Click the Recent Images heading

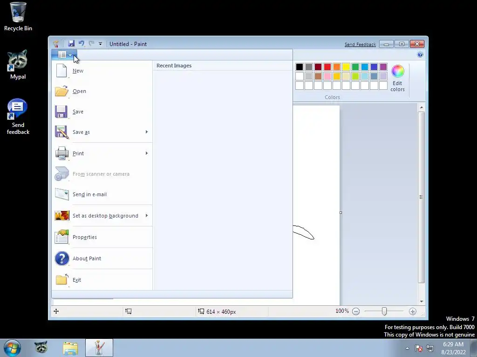174,66
